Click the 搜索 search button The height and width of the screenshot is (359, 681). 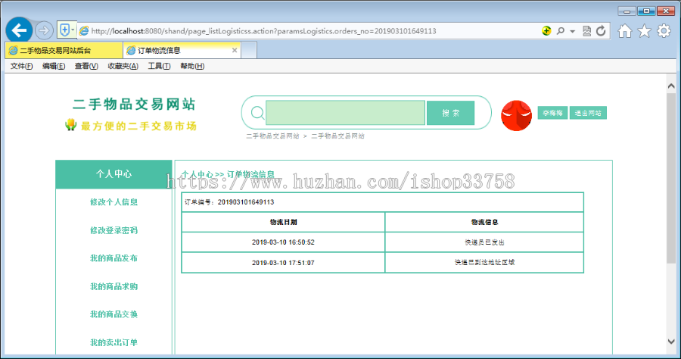pyautogui.click(x=450, y=113)
